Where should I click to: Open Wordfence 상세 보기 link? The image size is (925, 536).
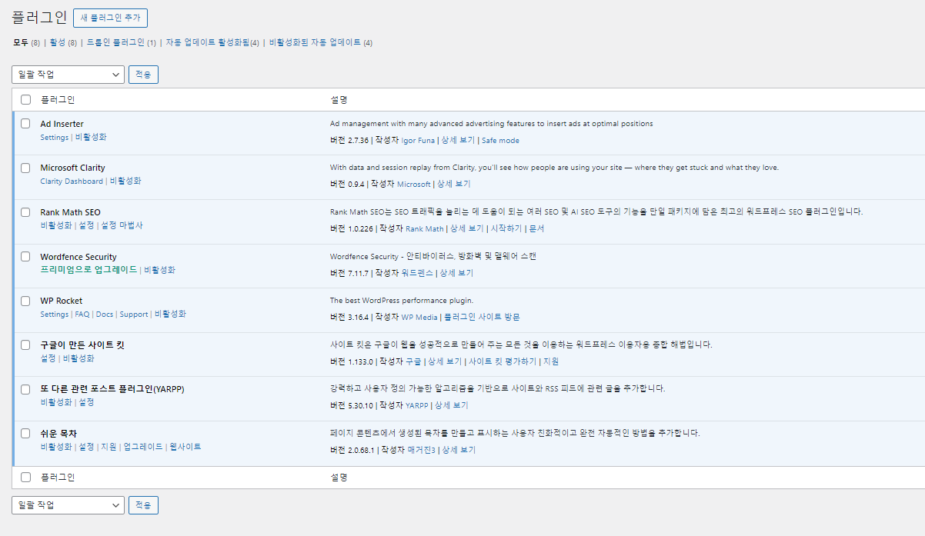(x=456, y=273)
